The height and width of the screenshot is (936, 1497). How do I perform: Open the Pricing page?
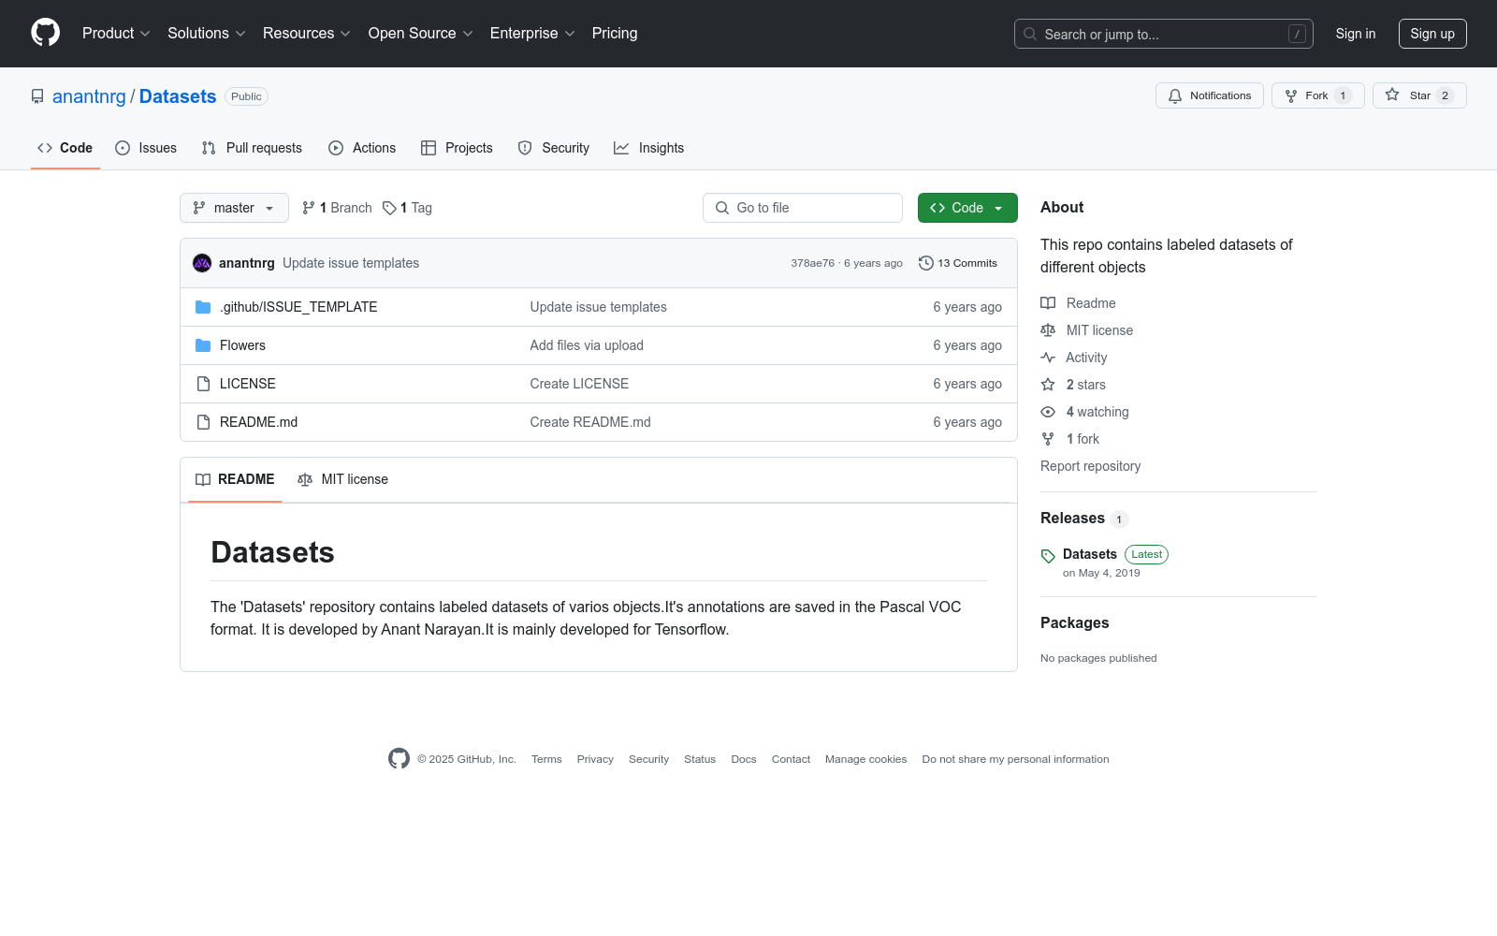pos(615,34)
